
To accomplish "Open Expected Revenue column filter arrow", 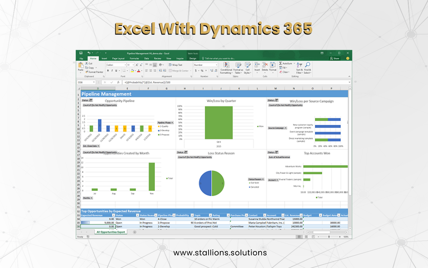I will coord(113,215).
